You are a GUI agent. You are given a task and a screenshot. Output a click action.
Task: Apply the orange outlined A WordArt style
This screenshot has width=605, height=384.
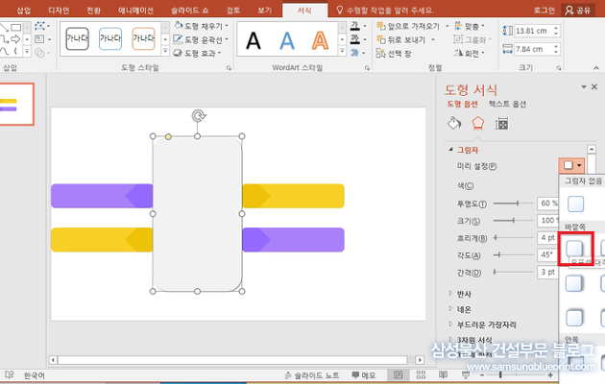pyautogui.click(x=320, y=40)
